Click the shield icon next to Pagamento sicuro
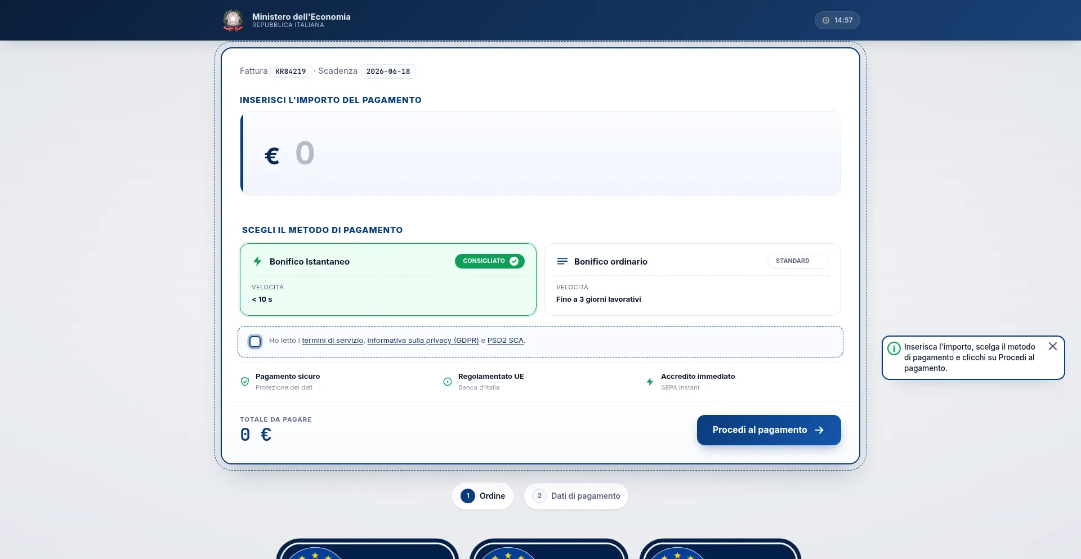The height and width of the screenshot is (559, 1081). click(x=245, y=382)
